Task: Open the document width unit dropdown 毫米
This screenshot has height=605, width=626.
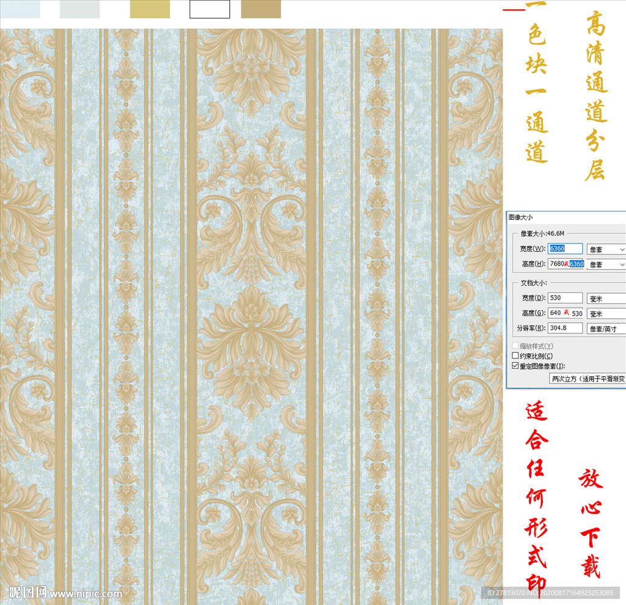Action: (x=606, y=299)
